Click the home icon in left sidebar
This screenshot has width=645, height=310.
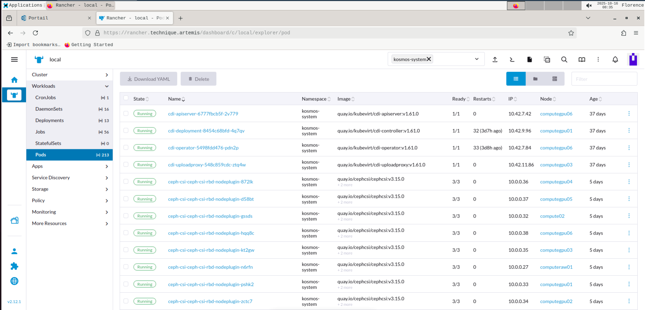coord(14,80)
